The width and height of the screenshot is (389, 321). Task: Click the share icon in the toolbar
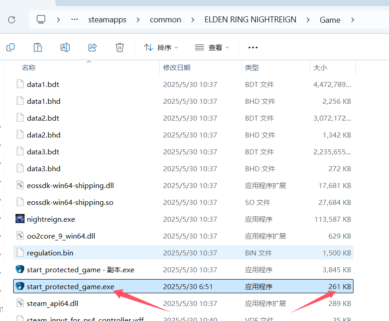pos(92,47)
